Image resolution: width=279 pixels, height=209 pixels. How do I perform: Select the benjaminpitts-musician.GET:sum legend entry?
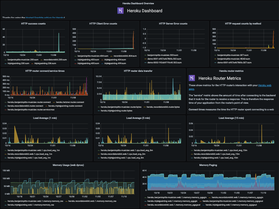(233, 55)
